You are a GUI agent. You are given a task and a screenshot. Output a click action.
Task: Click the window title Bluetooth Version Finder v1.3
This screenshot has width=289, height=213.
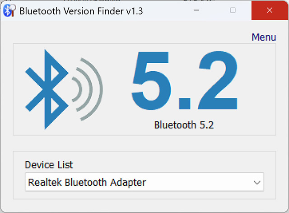point(81,11)
